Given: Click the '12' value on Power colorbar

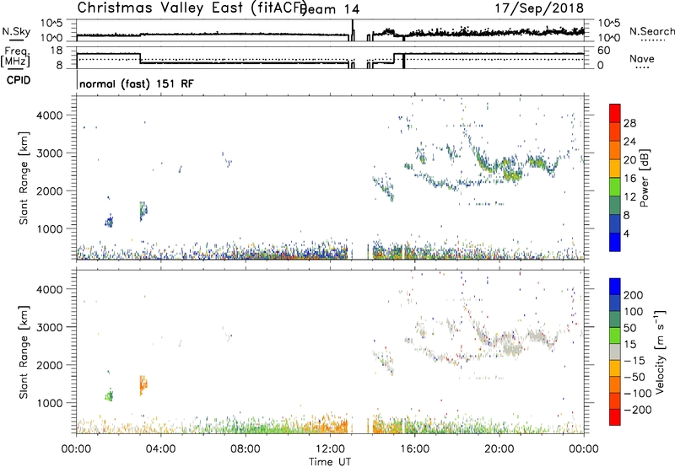Looking at the screenshot, I should click(x=629, y=197).
